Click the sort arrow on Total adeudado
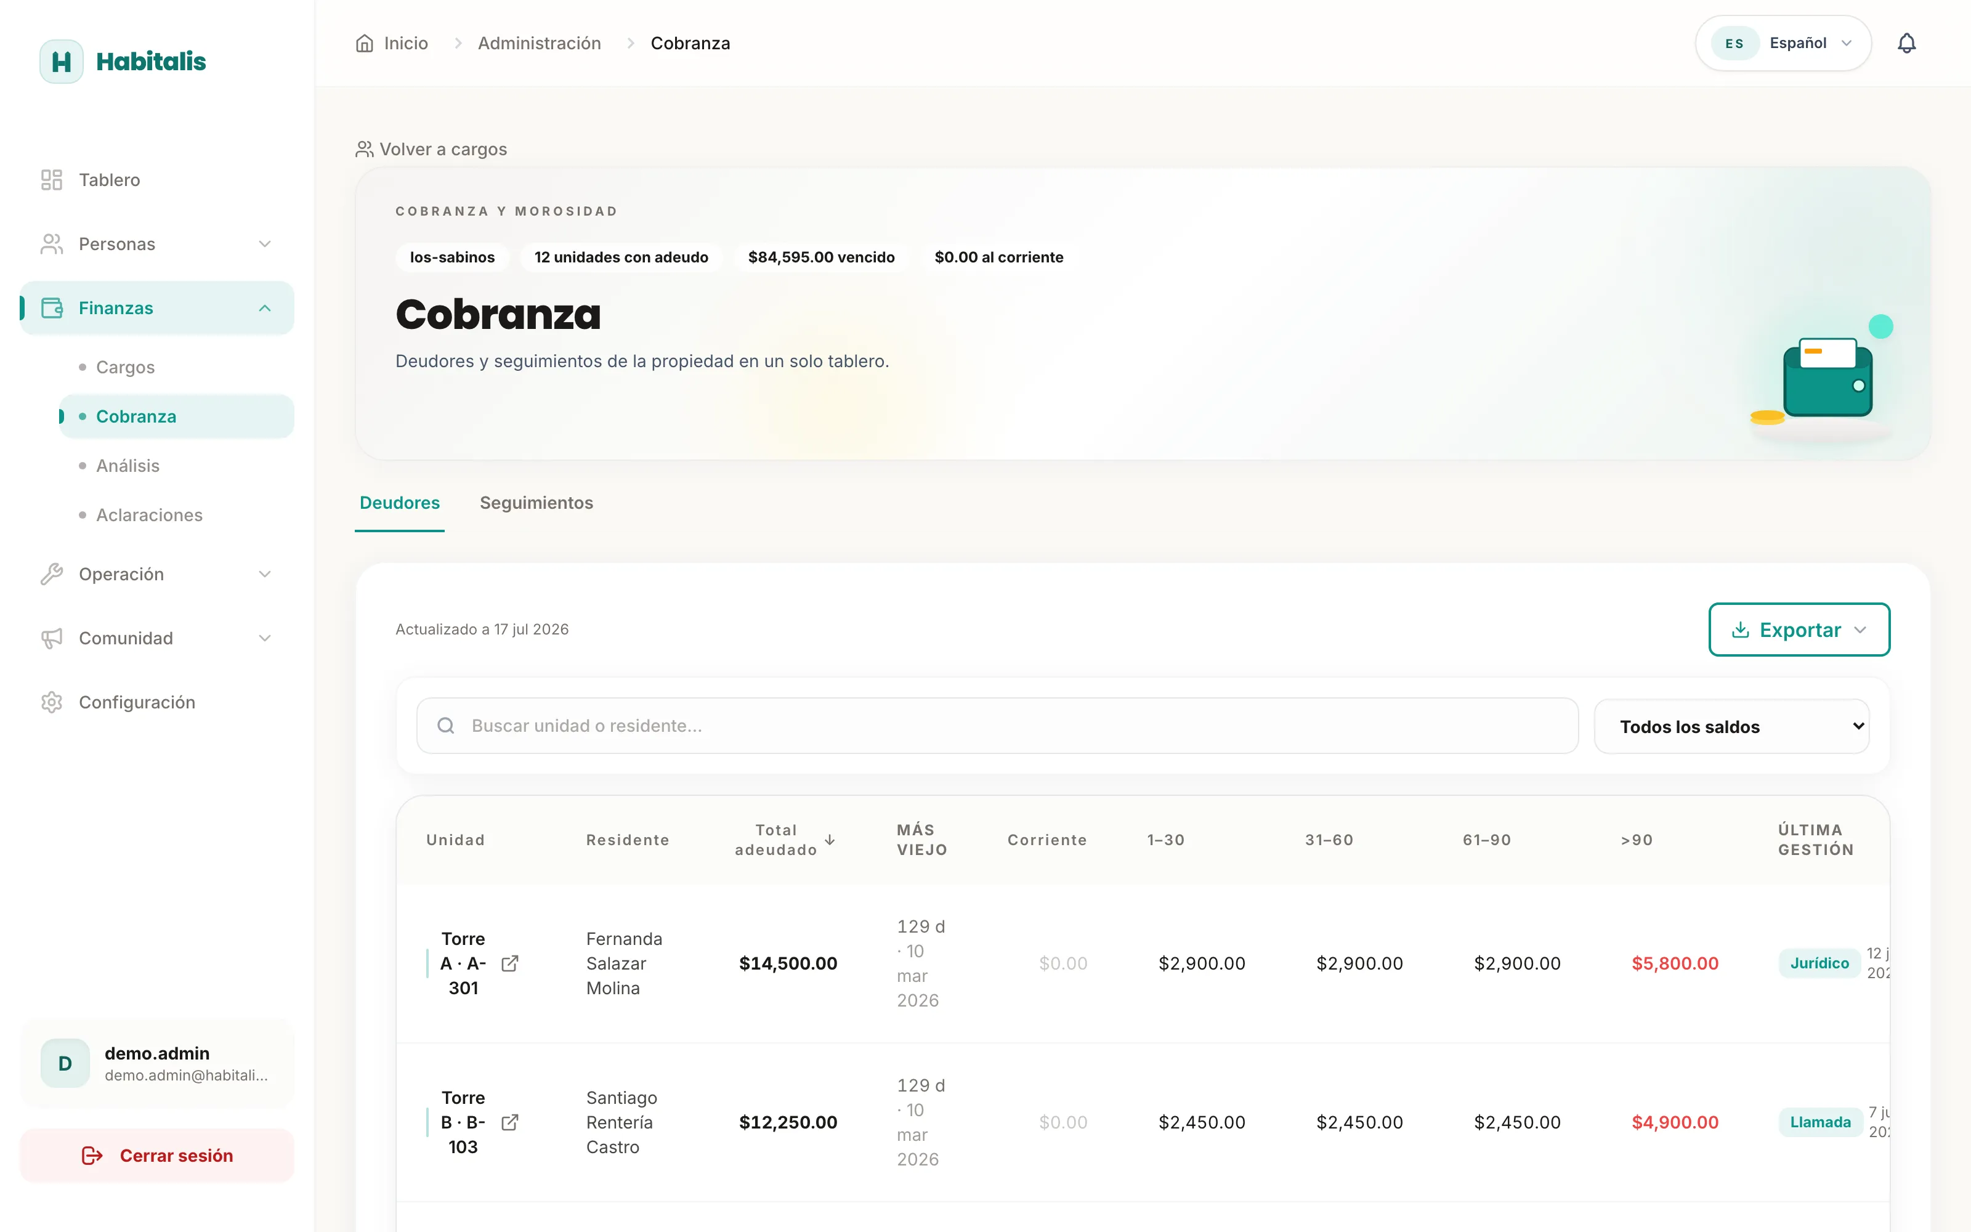The height and width of the screenshot is (1232, 1971). [x=829, y=840]
